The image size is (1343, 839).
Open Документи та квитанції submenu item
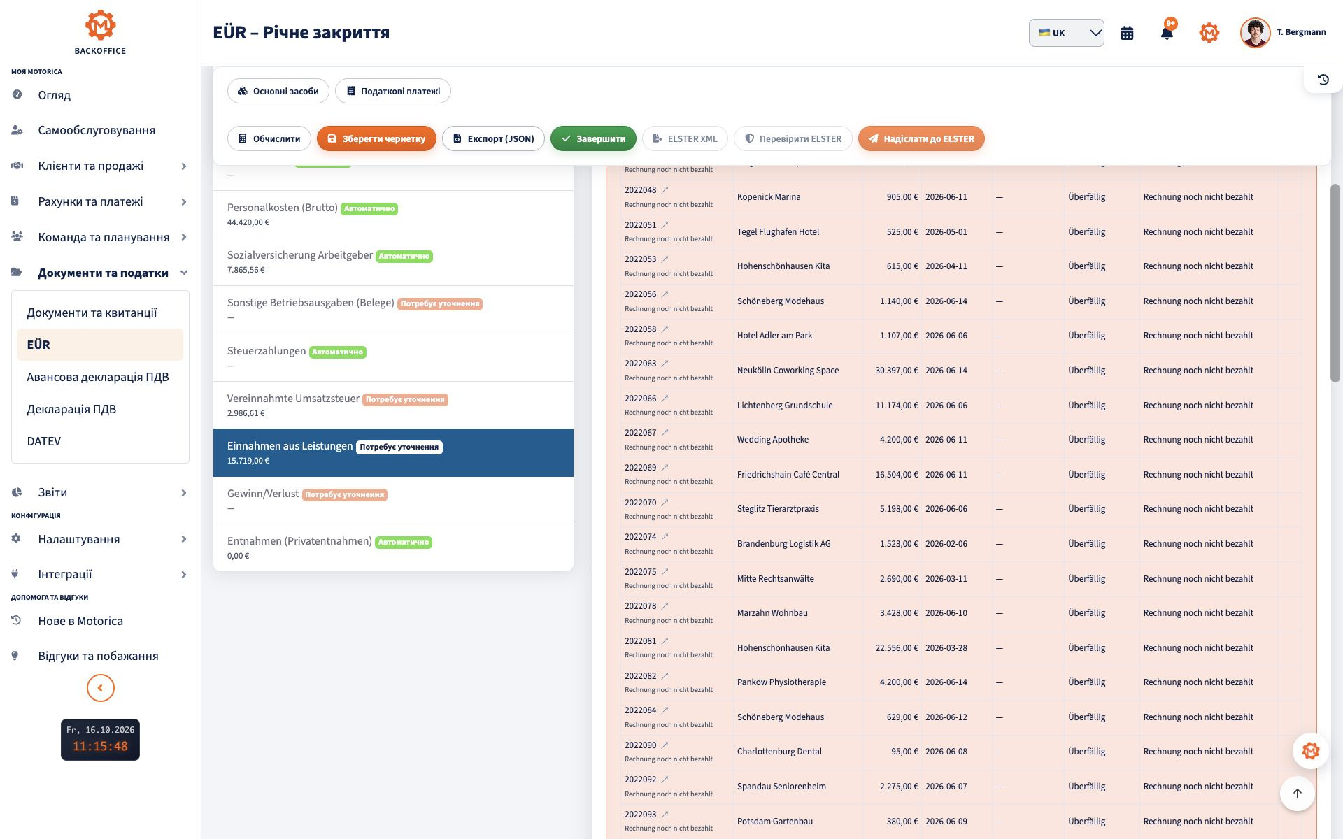pos(100,313)
